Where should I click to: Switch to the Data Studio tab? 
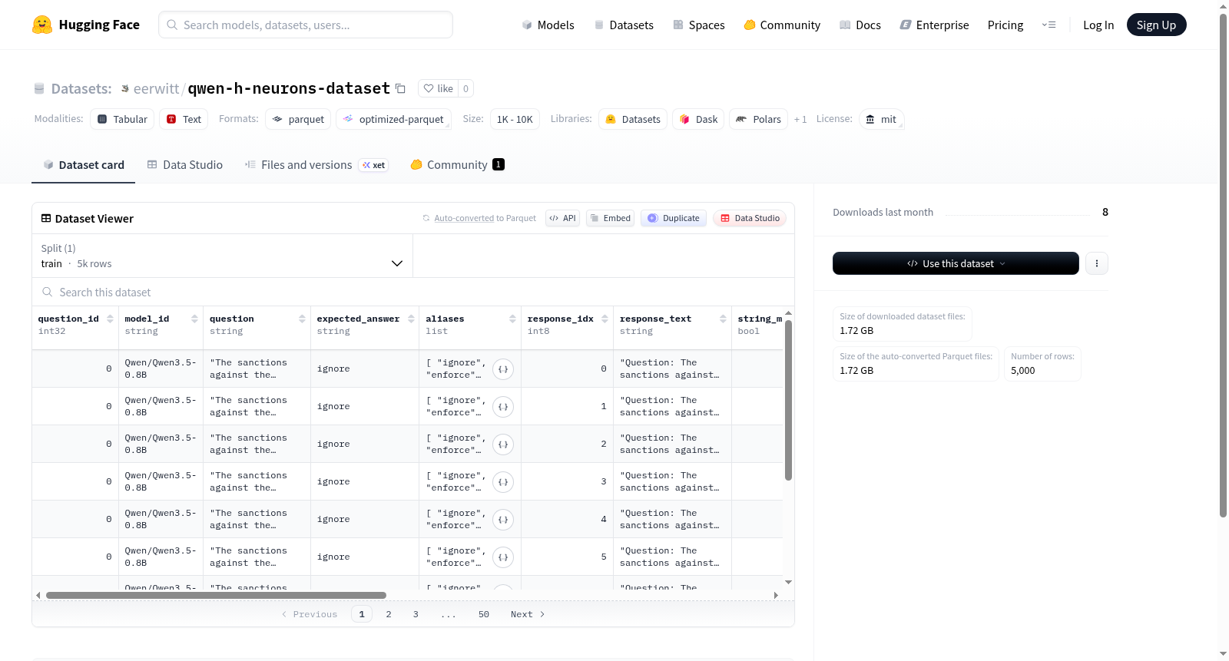point(185,165)
